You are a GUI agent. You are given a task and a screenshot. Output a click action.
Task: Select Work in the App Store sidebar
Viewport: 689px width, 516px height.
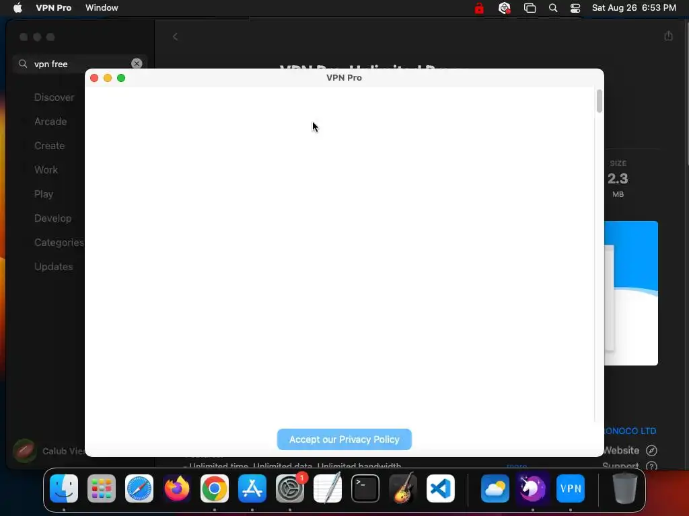(x=46, y=170)
